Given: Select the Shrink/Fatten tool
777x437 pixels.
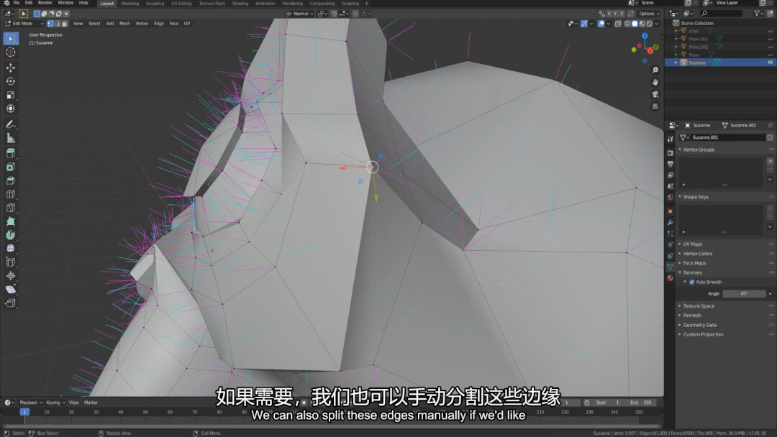Looking at the screenshot, I should [x=10, y=276].
